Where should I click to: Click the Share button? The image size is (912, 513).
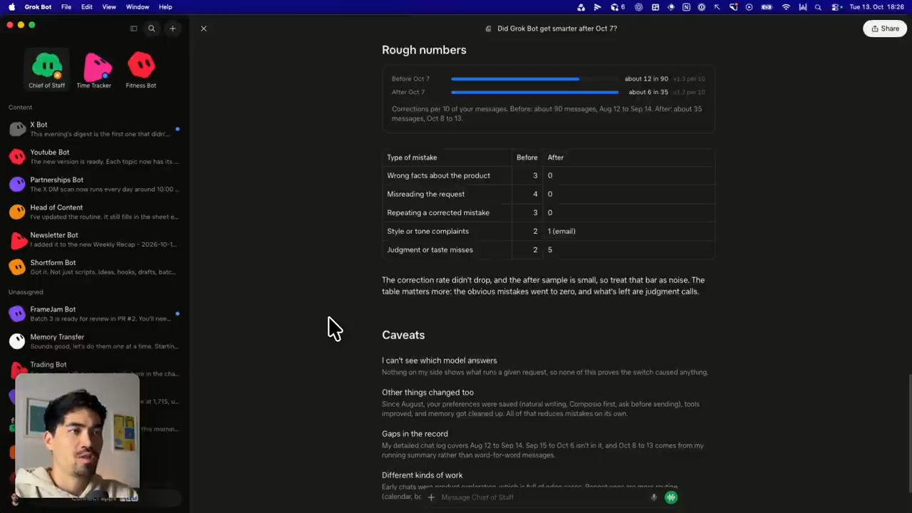pos(885,28)
